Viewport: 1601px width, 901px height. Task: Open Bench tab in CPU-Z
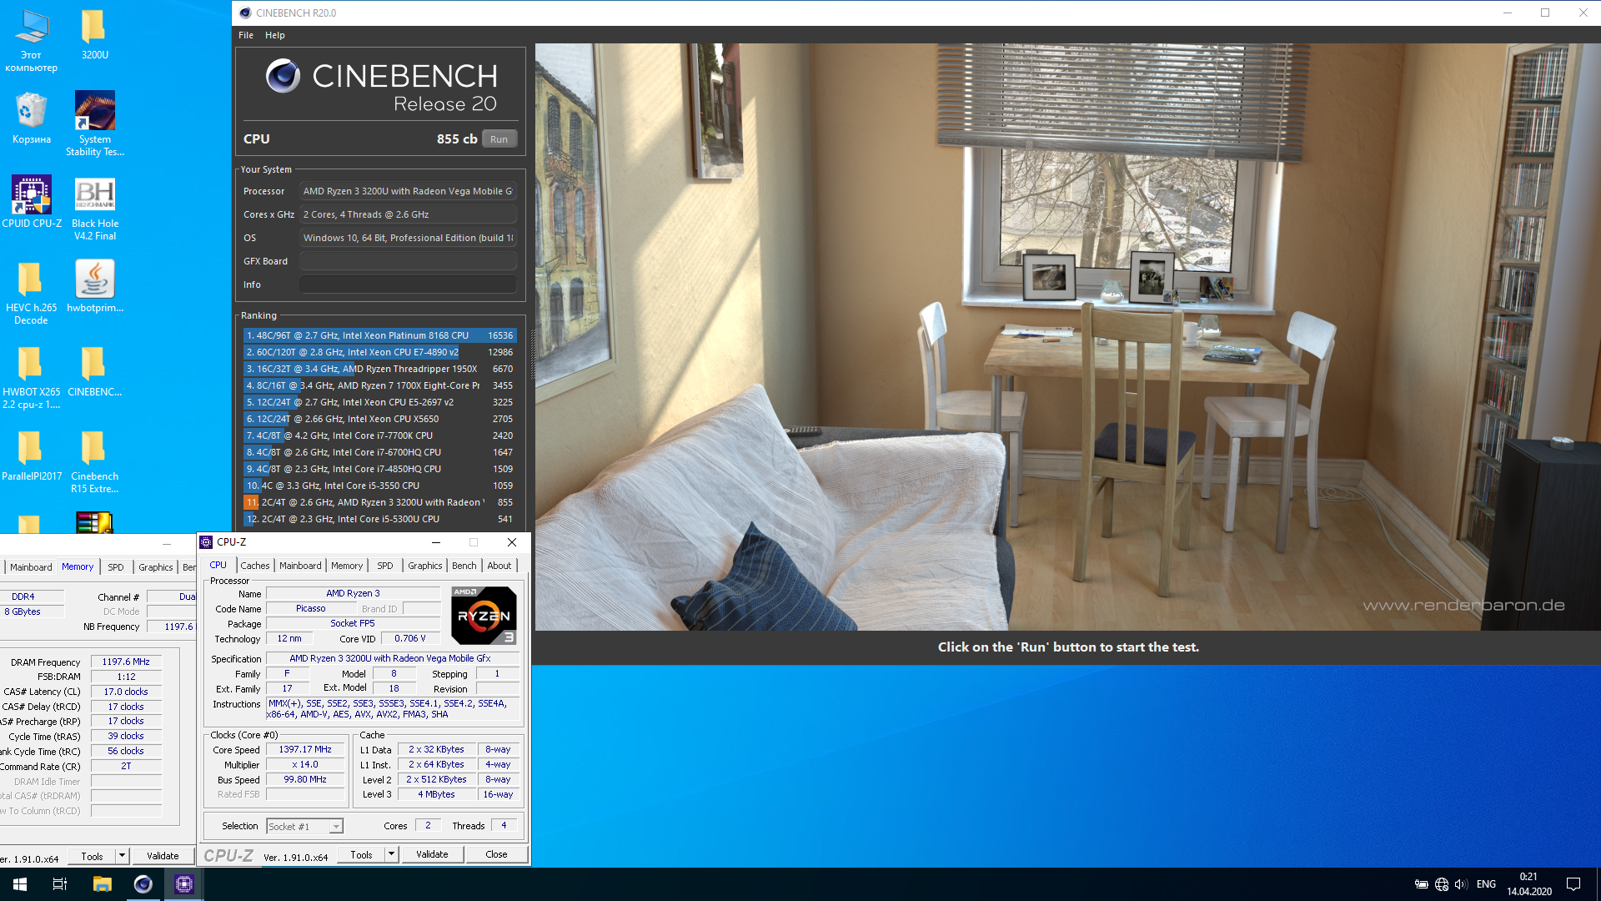pyautogui.click(x=464, y=566)
